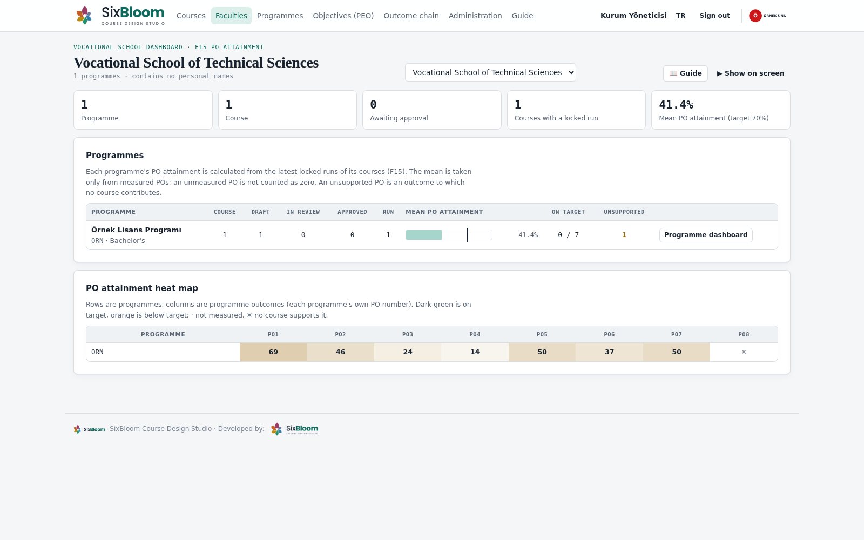Click Show on screen button
The width and height of the screenshot is (864, 540).
tap(751, 73)
